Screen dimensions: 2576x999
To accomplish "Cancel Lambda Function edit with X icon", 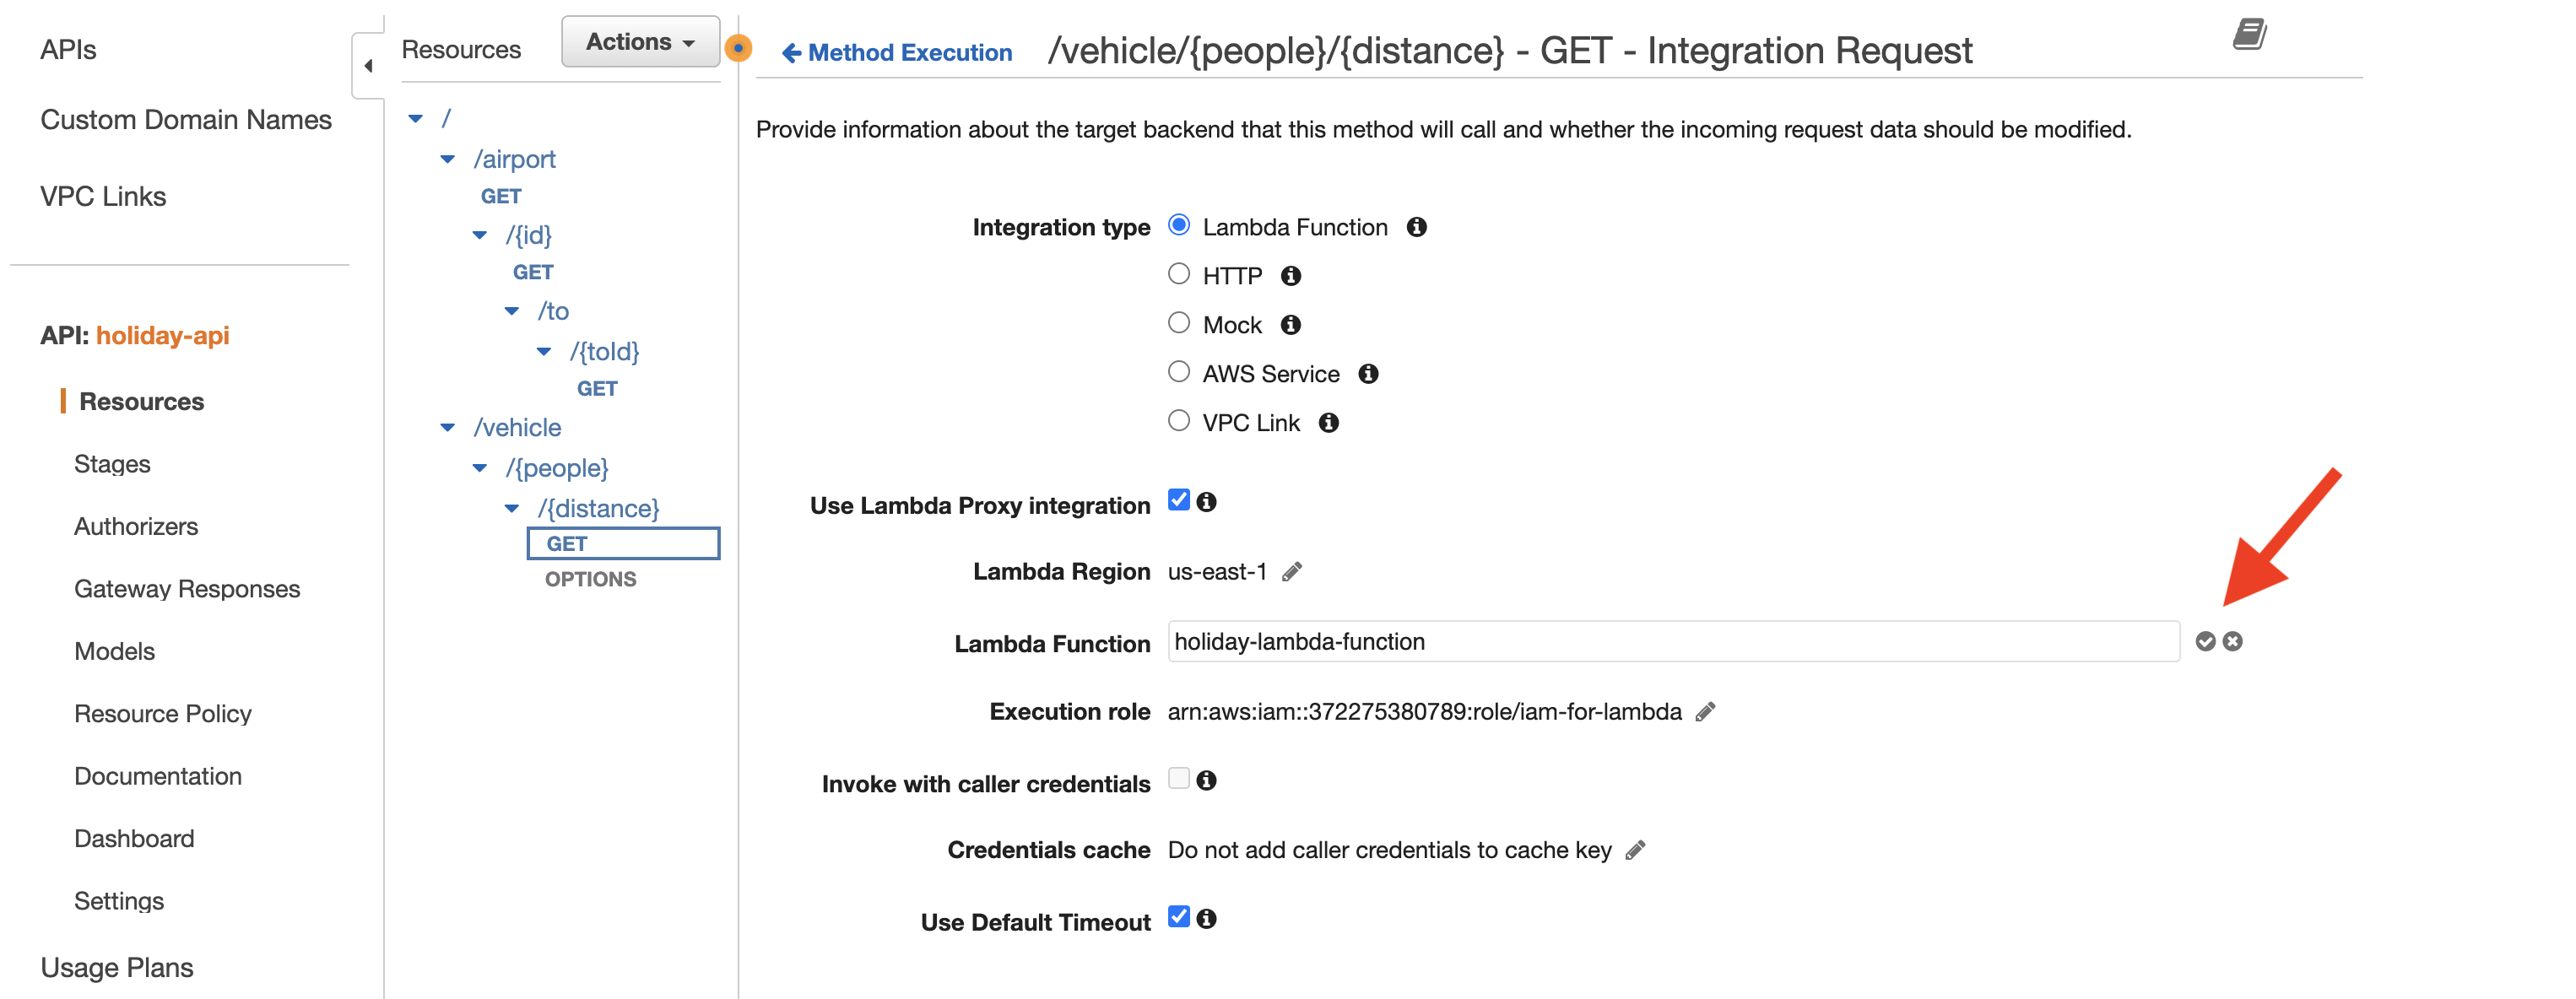I will (x=2232, y=642).
